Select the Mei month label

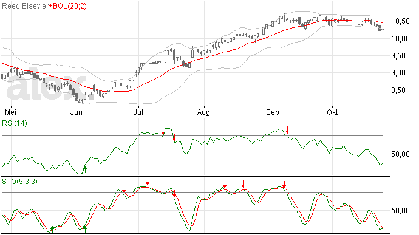pyautogui.click(x=10, y=112)
